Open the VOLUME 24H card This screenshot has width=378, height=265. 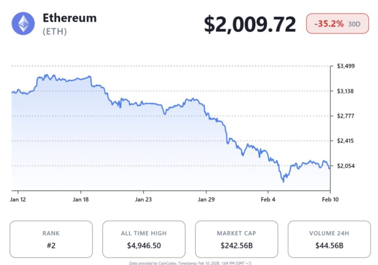pos(329,239)
